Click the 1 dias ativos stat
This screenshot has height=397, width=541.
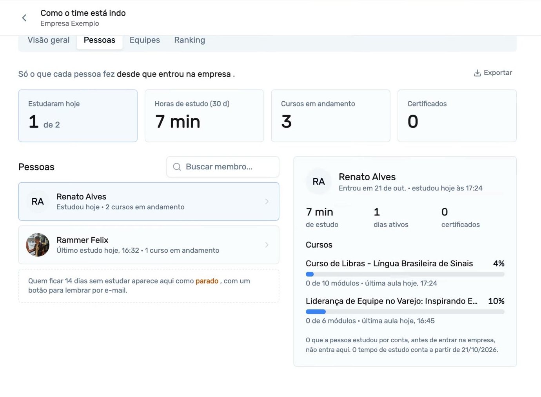[x=391, y=217]
